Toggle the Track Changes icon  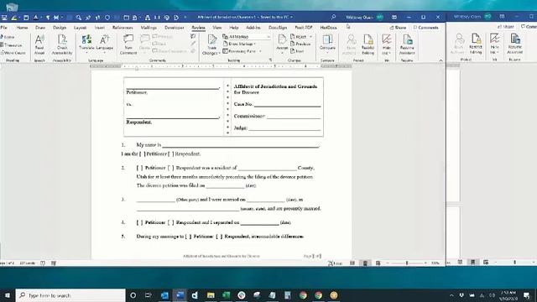[x=211, y=39]
